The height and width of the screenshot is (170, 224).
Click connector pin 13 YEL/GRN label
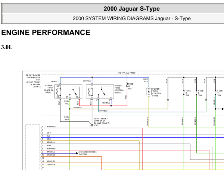[51, 164]
